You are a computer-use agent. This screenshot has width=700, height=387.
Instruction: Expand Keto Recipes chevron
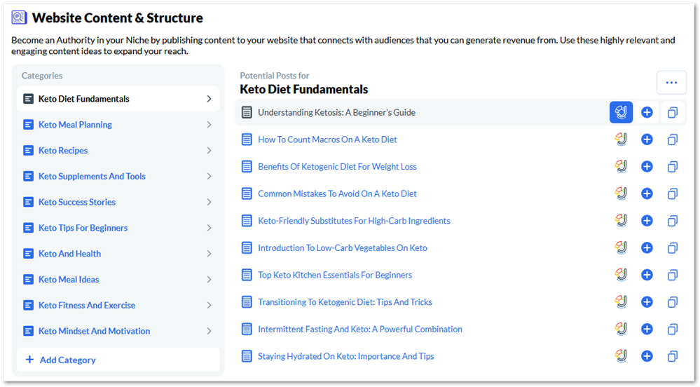coord(209,151)
